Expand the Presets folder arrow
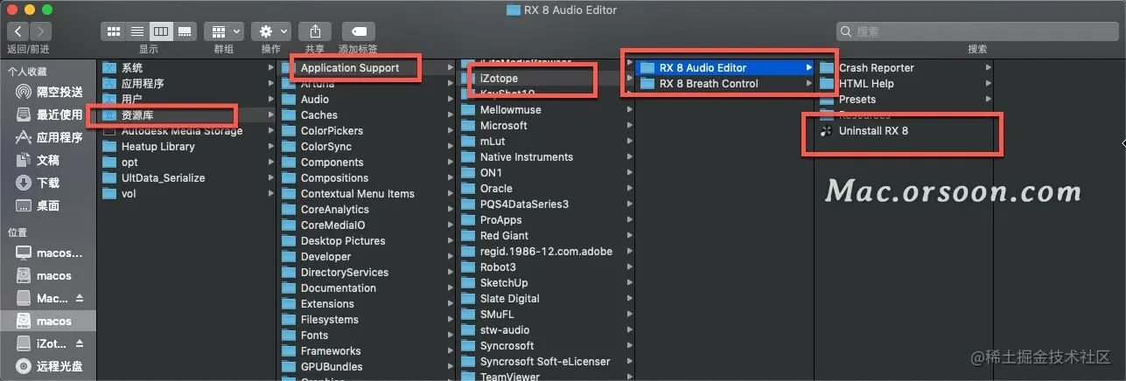 988,99
